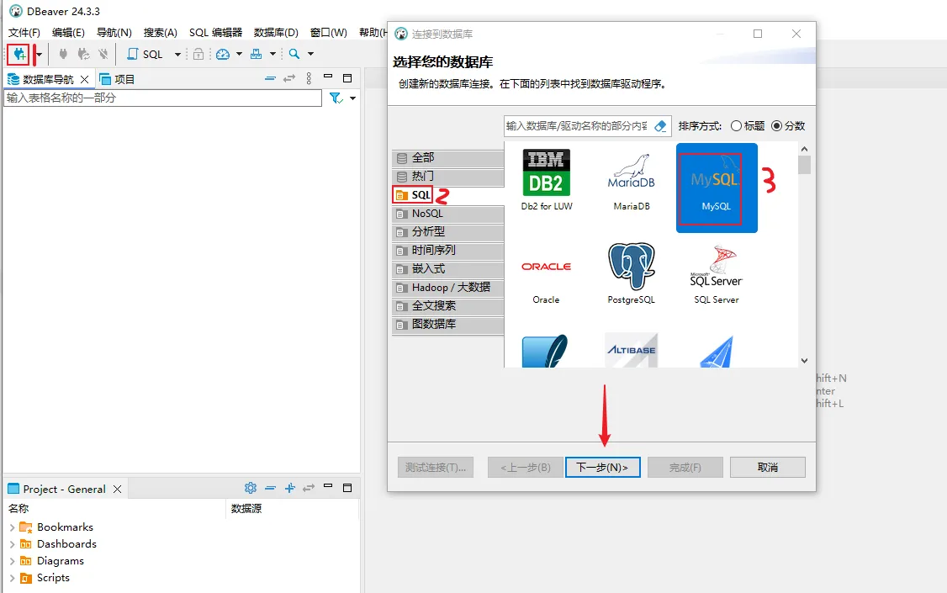Open the 编辑(E) menu
Image resolution: width=947 pixels, height=593 pixels.
[x=68, y=33]
